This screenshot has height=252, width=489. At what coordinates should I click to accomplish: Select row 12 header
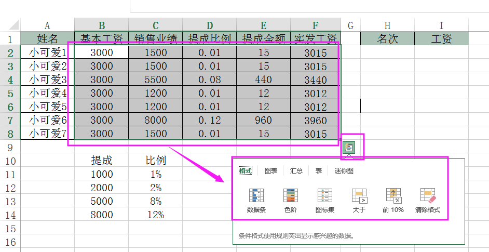pyautogui.click(x=10, y=188)
